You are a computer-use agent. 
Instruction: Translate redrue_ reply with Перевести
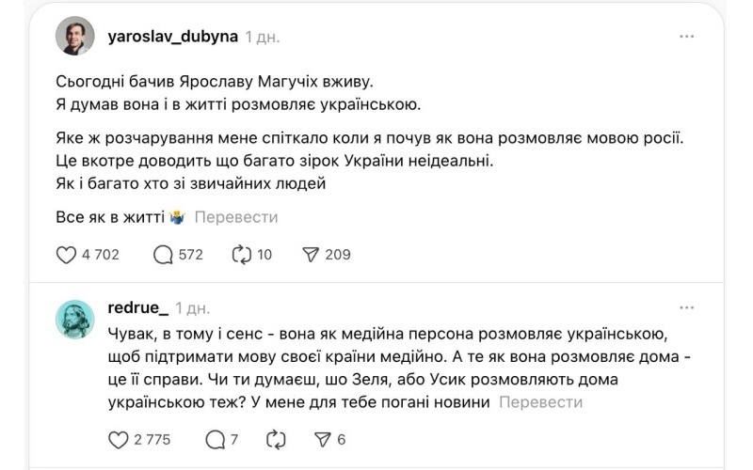pos(540,402)
